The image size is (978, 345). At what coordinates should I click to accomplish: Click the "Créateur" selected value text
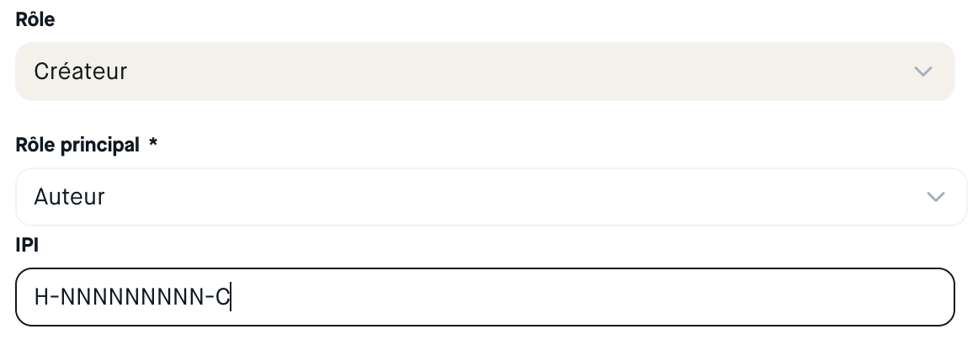[x=80, y=72]
